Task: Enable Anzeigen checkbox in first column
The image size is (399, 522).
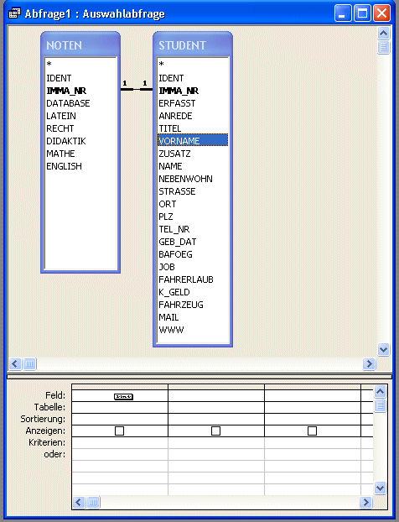Action: [119, 431]
